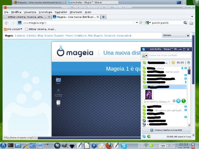Switch to the BitBar cinema, musica, arte tab
The width and height of the screenshot is (199, 149).
(x=27, y=17)
